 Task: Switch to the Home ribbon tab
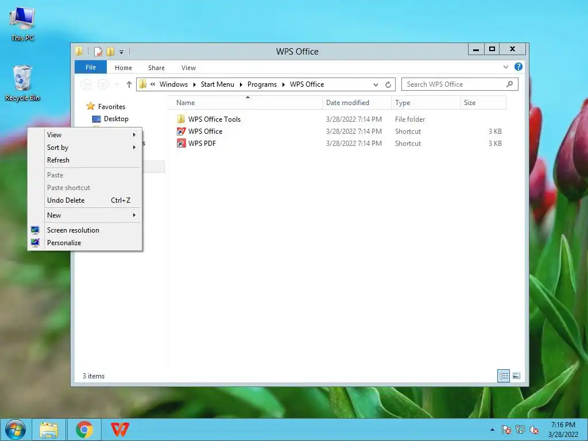tap(123, 68)
